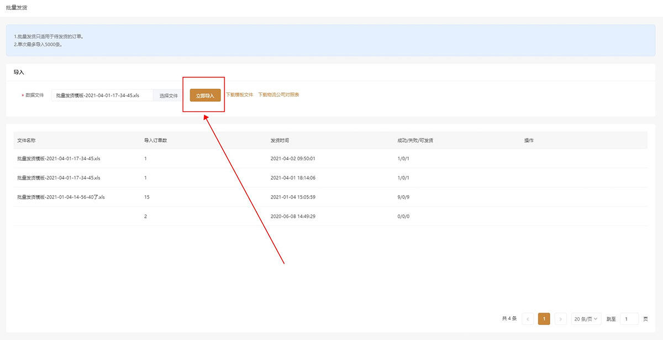
Task: Click the 跳至 page number input
Action: tap(629, 319)
